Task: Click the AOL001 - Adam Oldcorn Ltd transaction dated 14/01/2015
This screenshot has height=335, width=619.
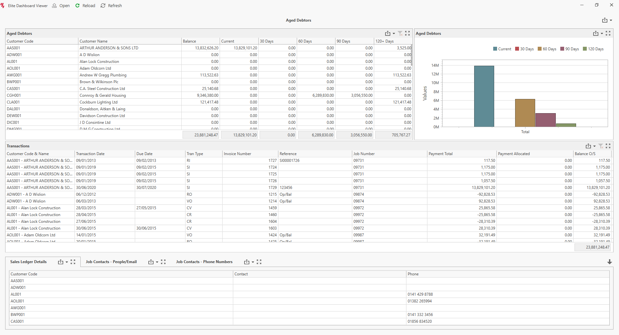Action: (x=309, y=235)
